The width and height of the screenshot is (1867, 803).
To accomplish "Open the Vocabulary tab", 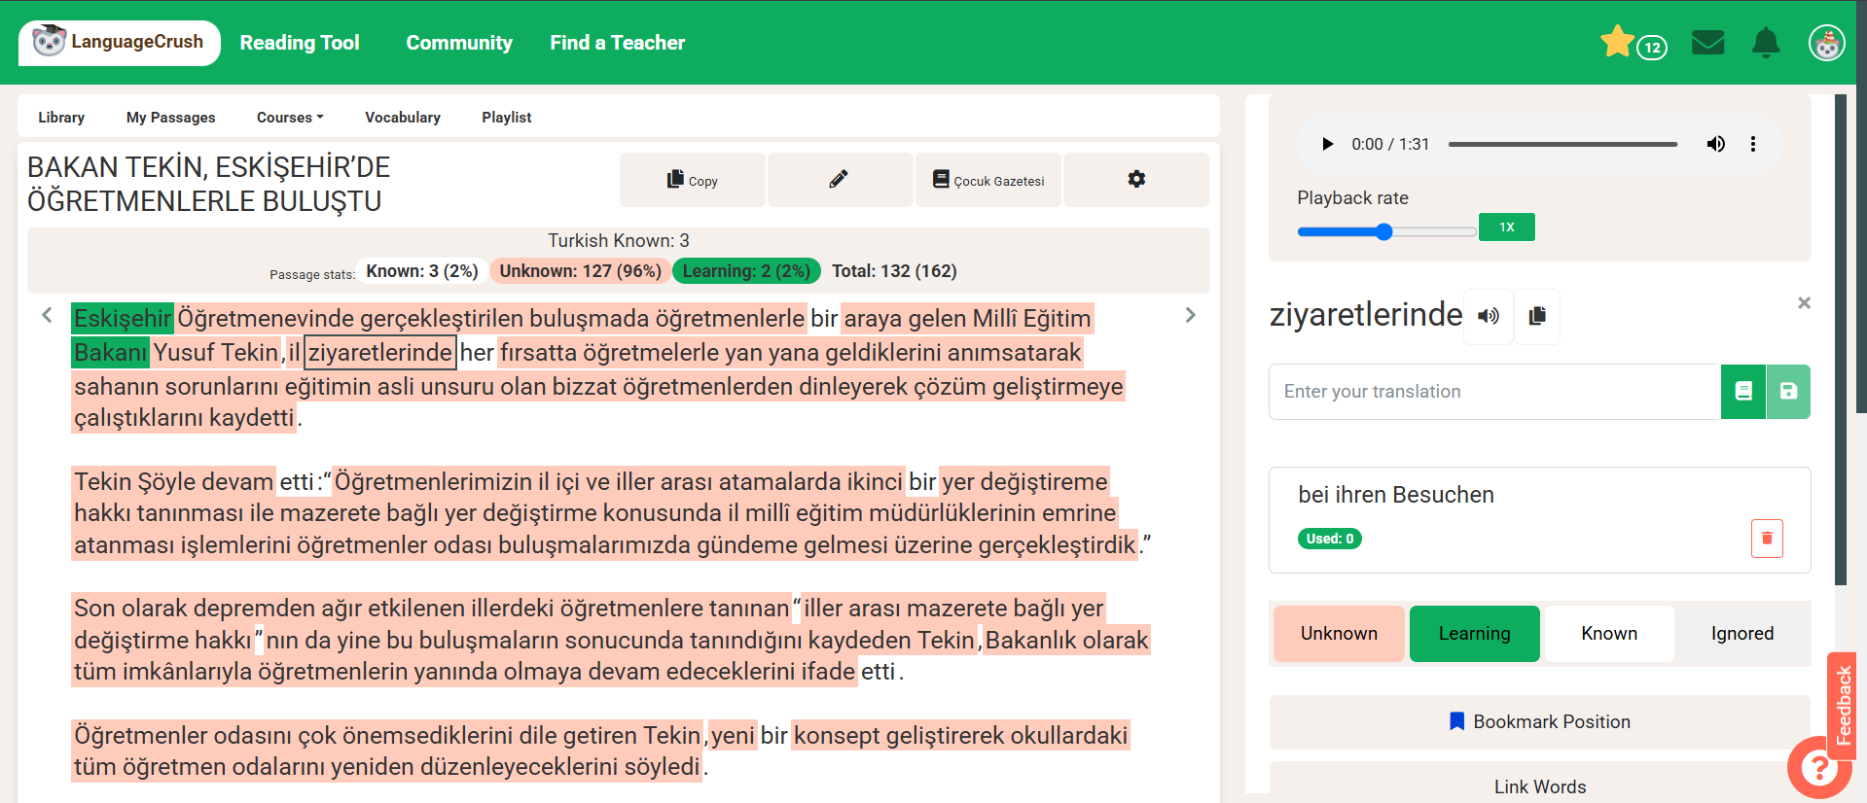I will coord(402,118).
